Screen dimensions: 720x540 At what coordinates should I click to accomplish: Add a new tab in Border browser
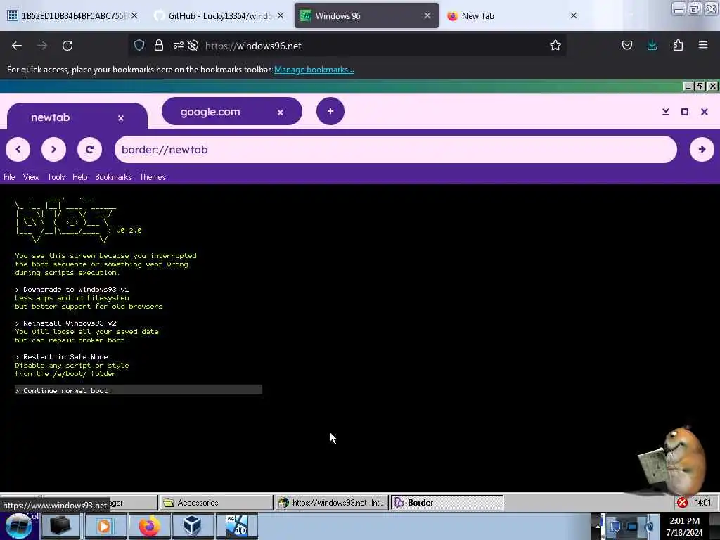(330, 111)
